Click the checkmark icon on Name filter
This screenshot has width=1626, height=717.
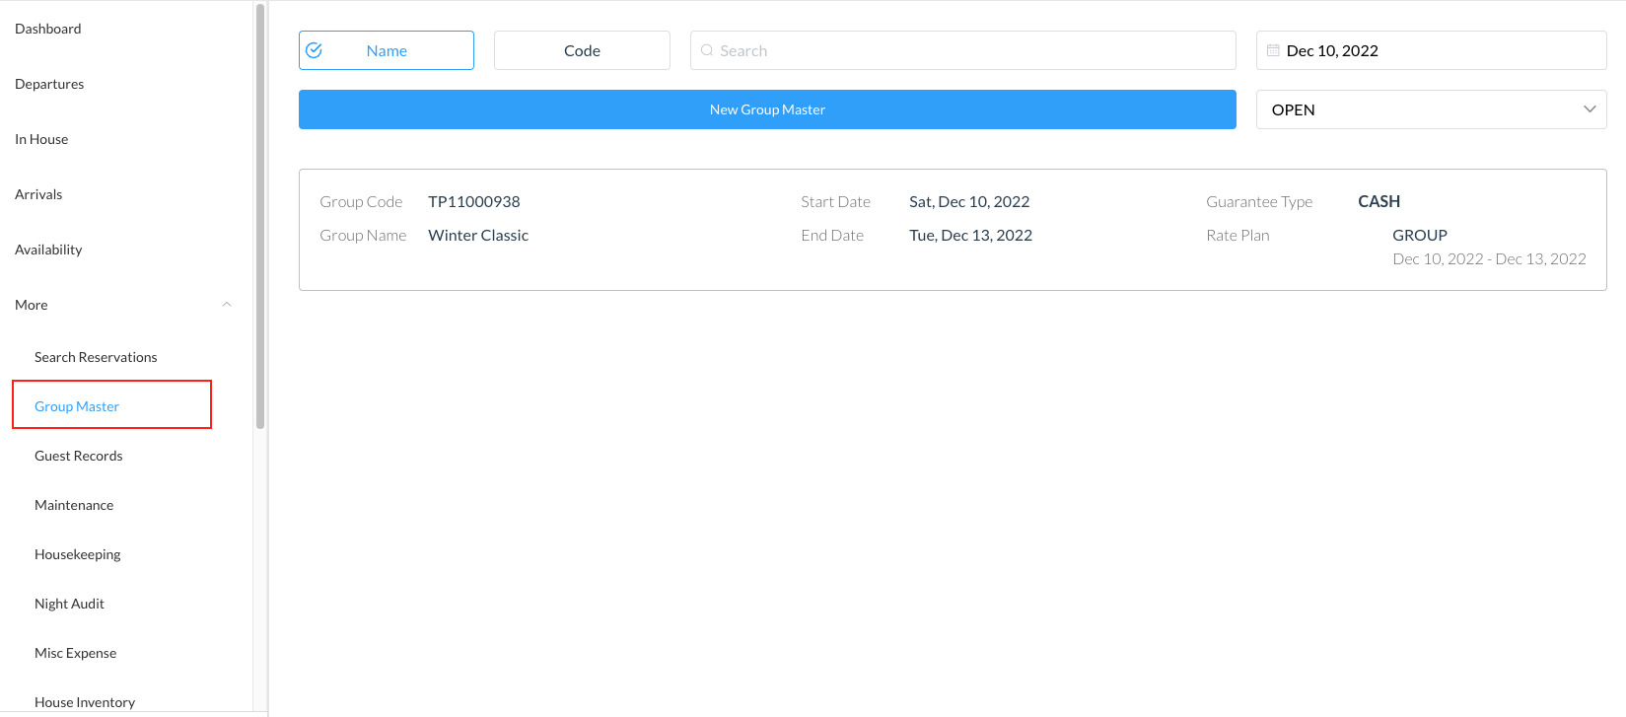[314, 50]
